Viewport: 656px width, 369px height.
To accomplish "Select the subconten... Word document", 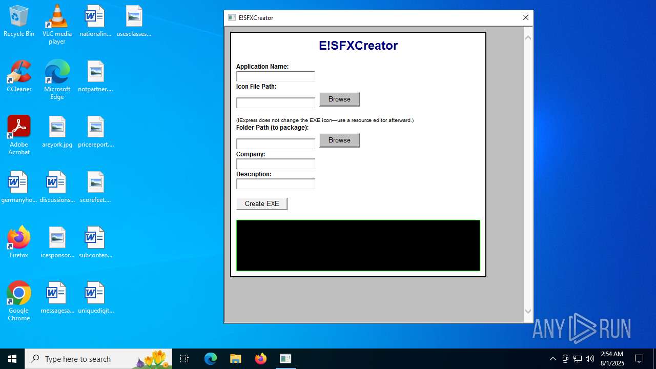I will (x=95, y=243).
